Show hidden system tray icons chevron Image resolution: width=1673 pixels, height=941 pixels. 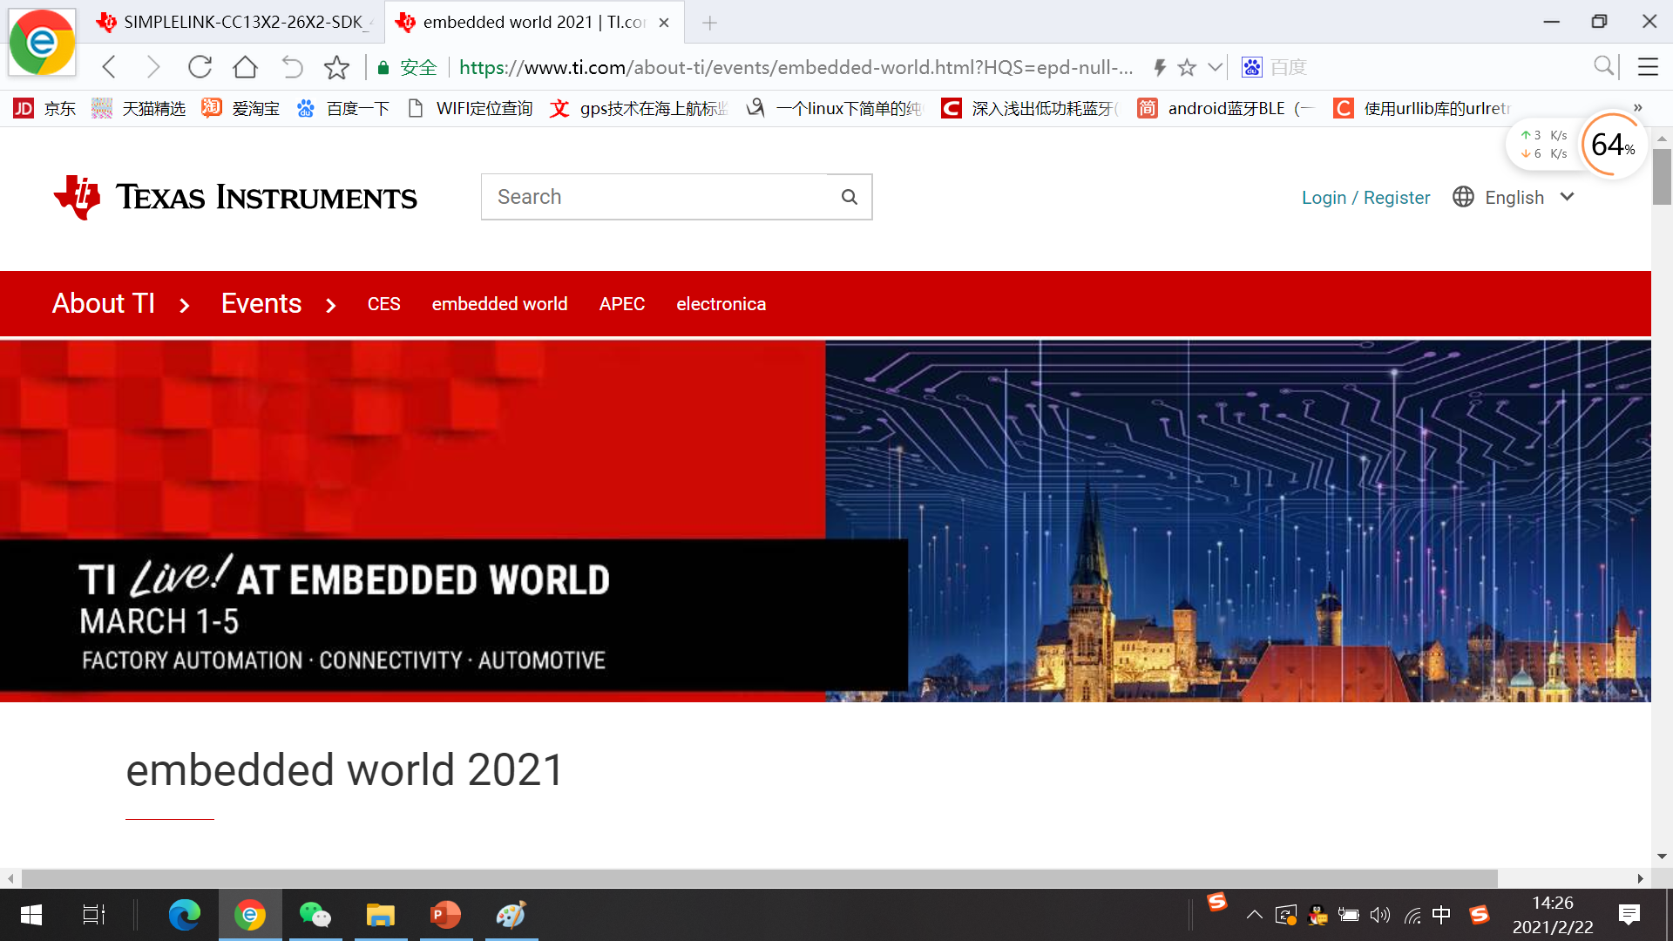coord(1255,915)
